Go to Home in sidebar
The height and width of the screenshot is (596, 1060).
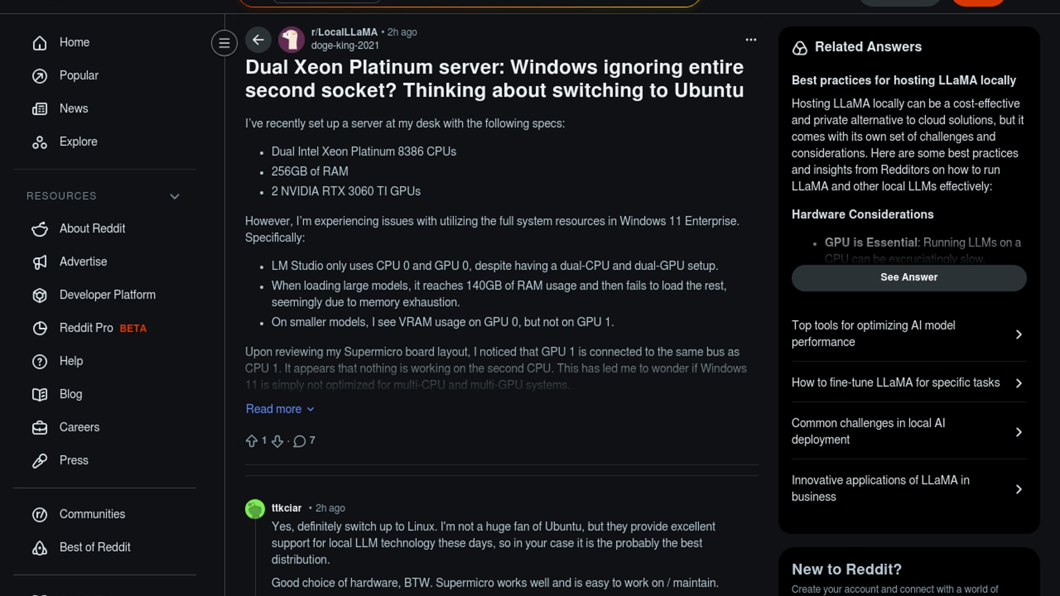point(75,42)
